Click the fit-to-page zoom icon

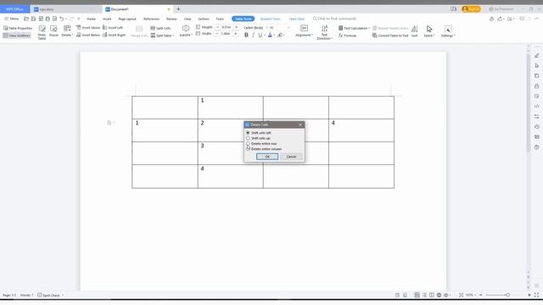461,295
